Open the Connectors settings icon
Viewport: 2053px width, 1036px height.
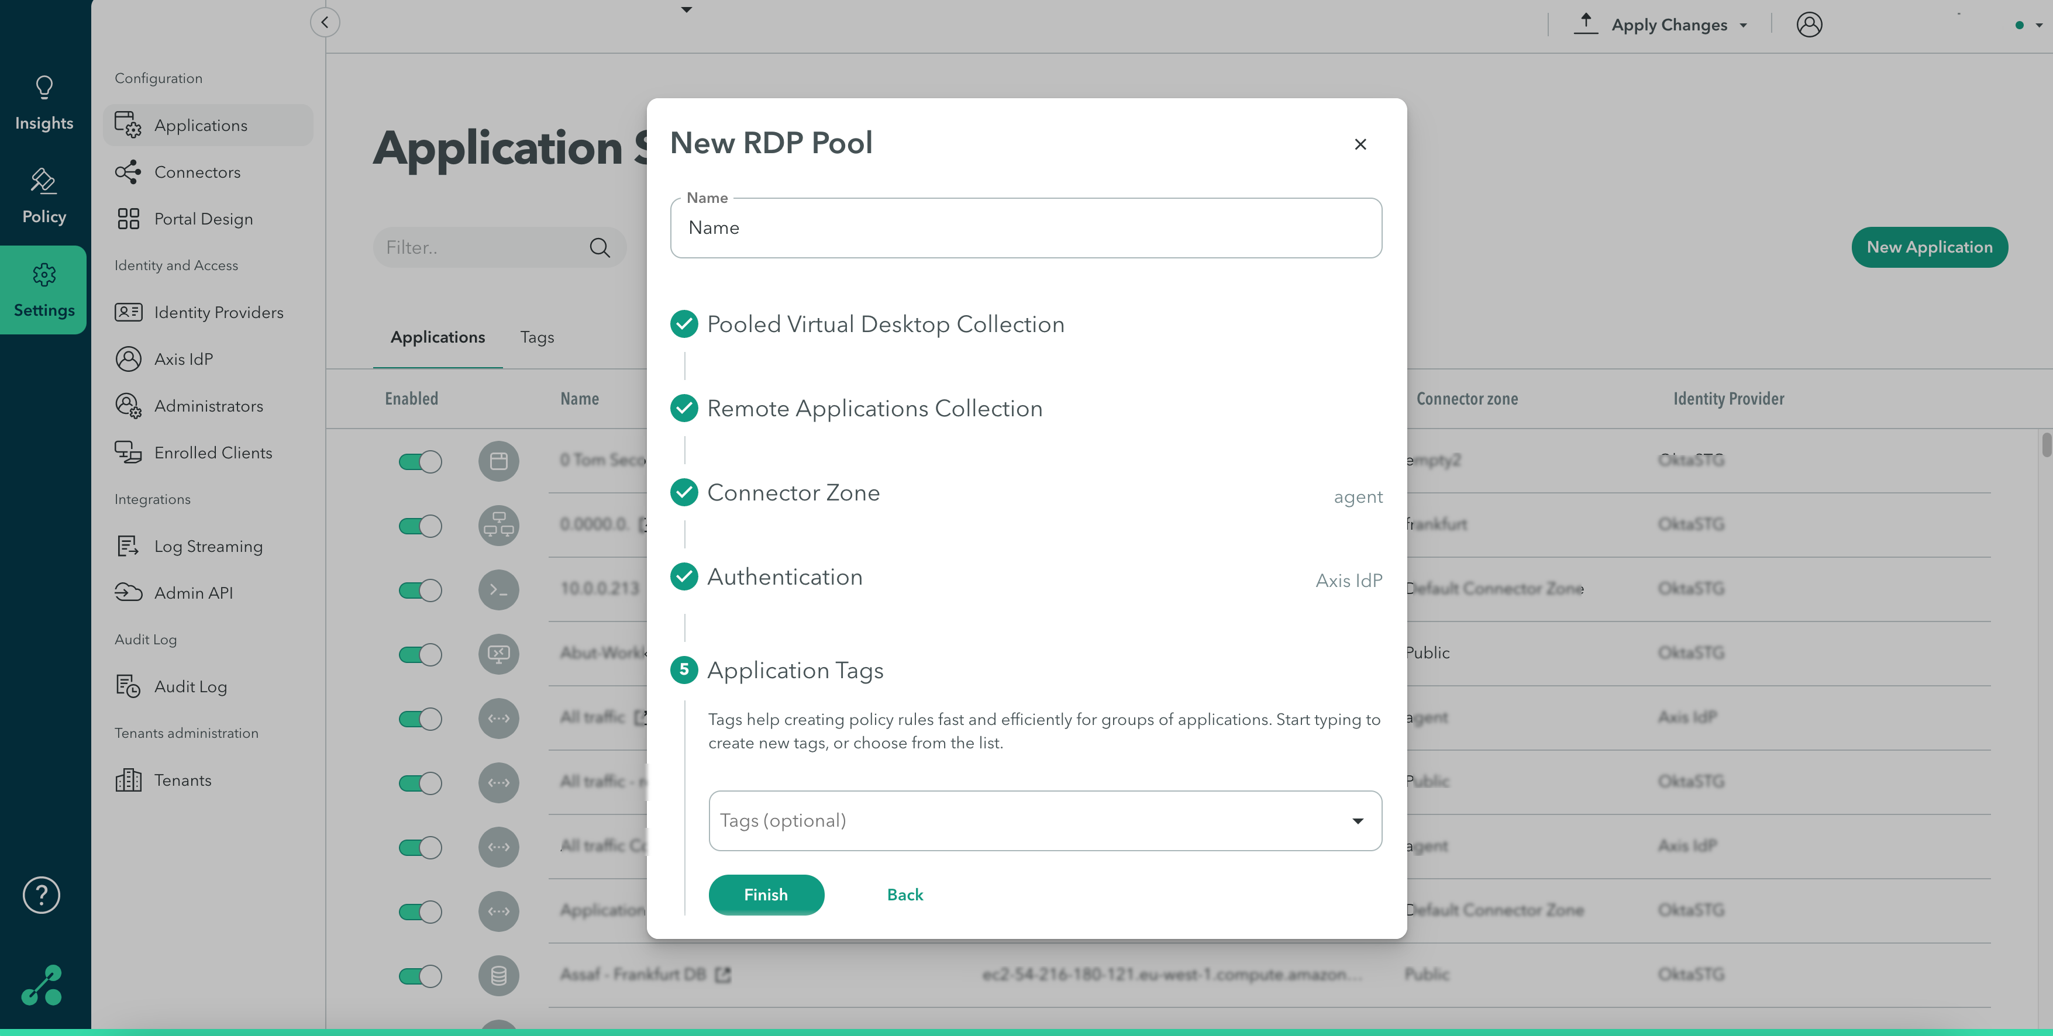(x=128, y=172)
